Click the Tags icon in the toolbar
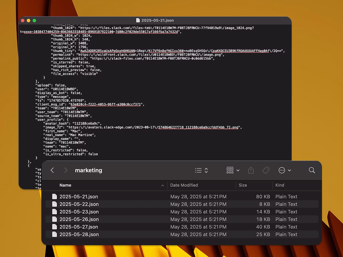The height and width of the screenshot is (257, 343). click(x=266, y=170)
